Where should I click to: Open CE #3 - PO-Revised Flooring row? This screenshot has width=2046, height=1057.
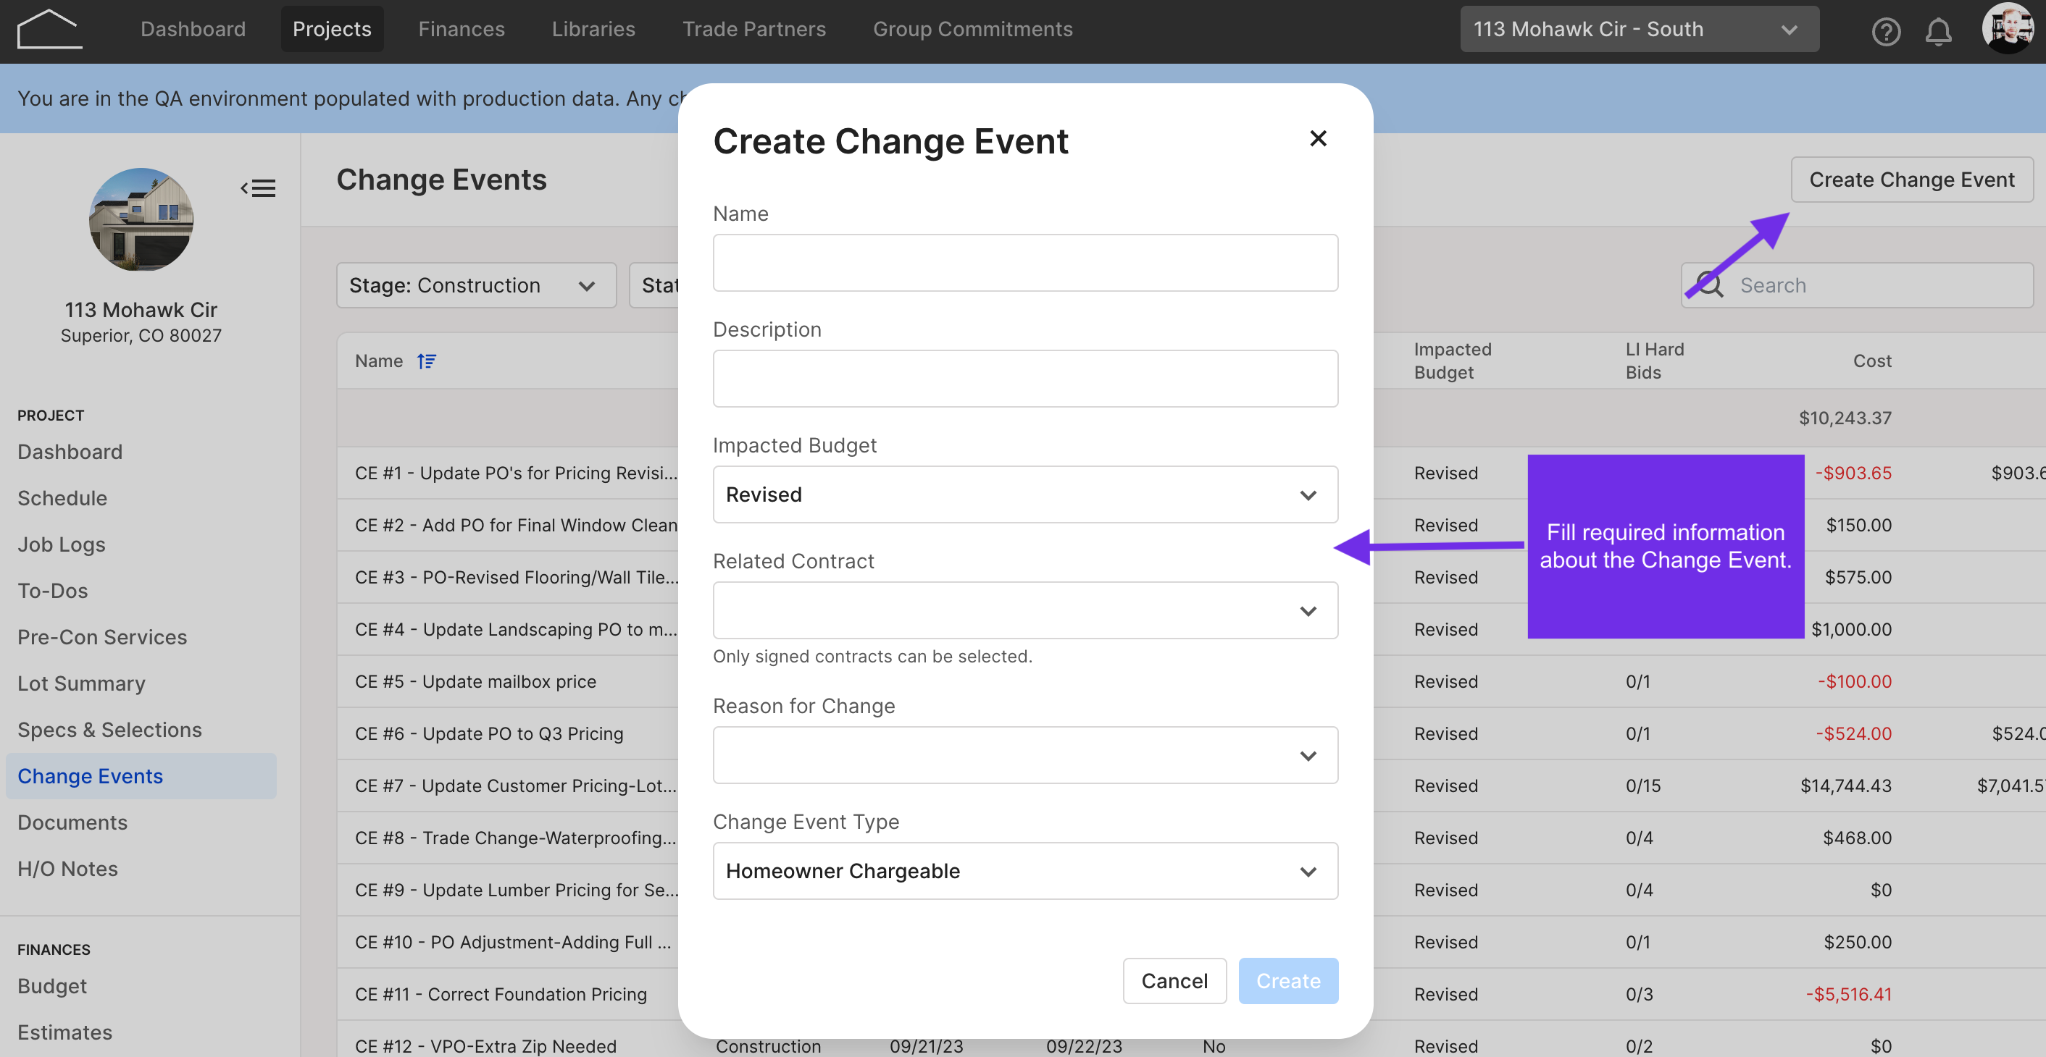[517, 577]
